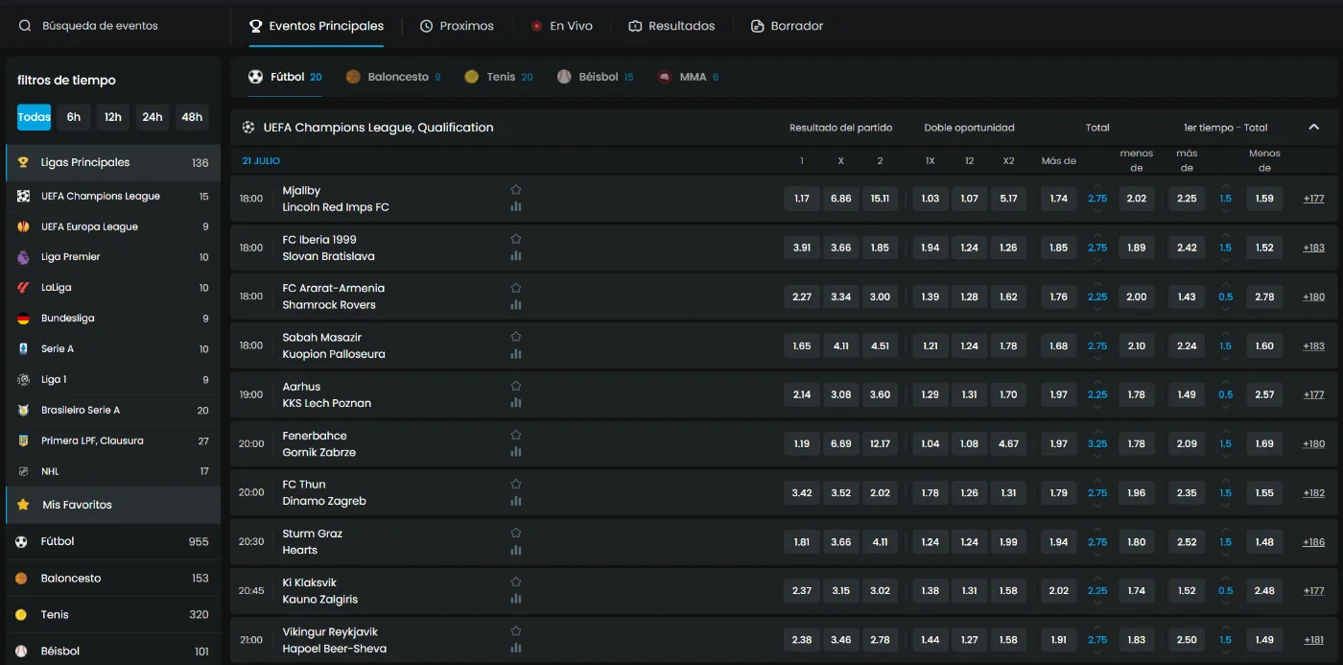Open the Resultados tab
The image size is (1343, 665).
(x=671, y=26)
